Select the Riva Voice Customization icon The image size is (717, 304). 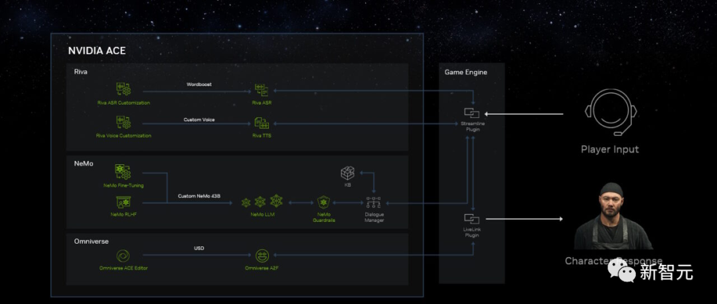123,123
